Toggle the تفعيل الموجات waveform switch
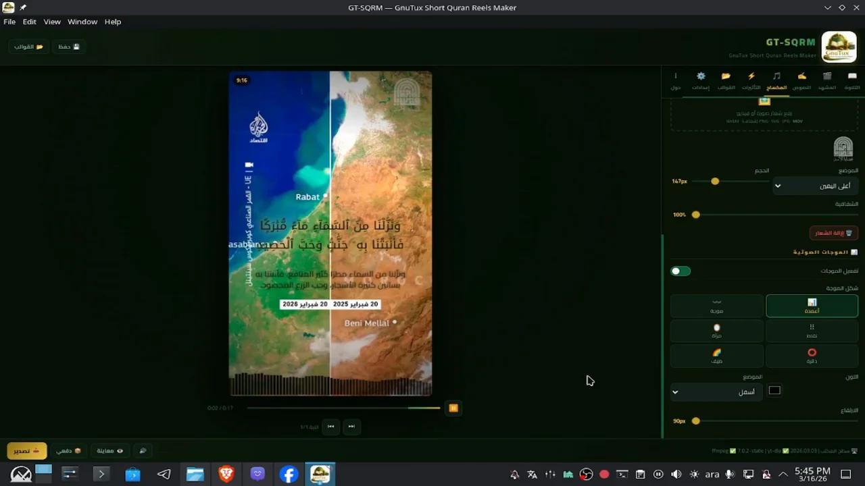865x486 pixels. 681,271
